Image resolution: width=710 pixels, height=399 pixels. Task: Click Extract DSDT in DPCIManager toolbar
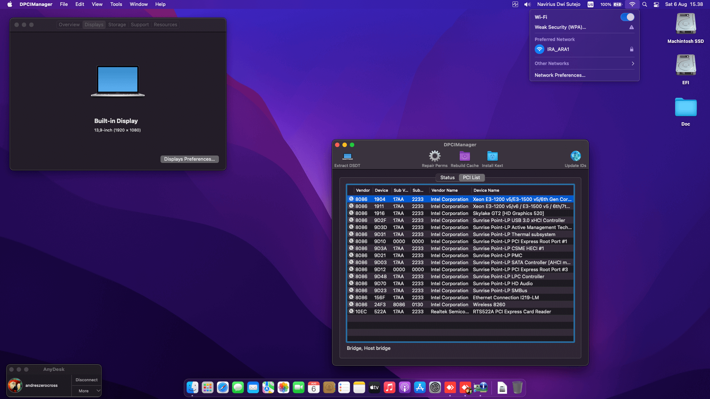click(x=347, y=159)
